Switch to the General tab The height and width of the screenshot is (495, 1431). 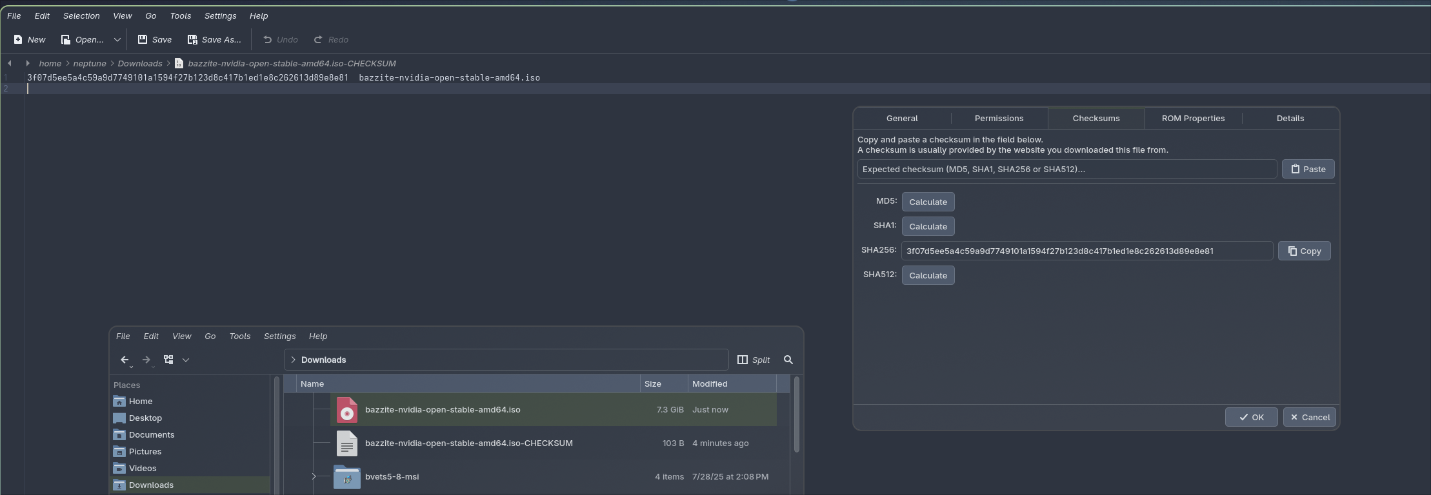(902, 118)
